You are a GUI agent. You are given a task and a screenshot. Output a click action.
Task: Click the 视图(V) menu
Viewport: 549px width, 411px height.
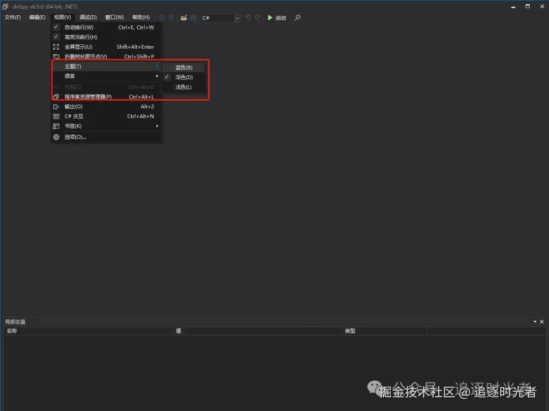(x=63, y=17)
